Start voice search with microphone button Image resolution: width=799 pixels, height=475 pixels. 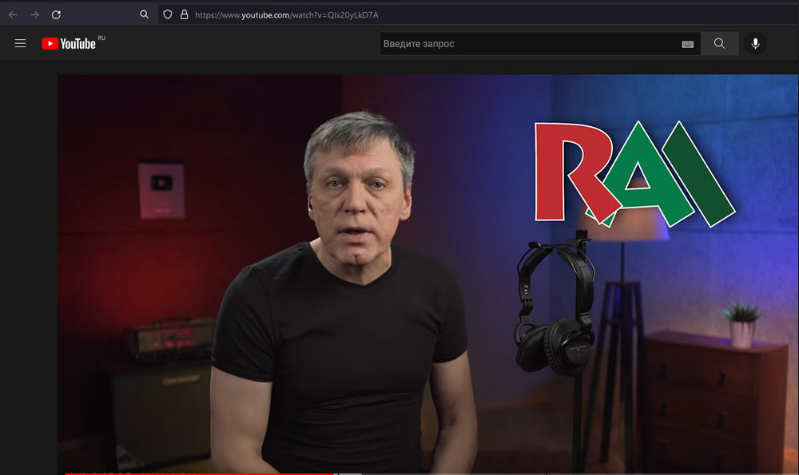pos(755,44)
